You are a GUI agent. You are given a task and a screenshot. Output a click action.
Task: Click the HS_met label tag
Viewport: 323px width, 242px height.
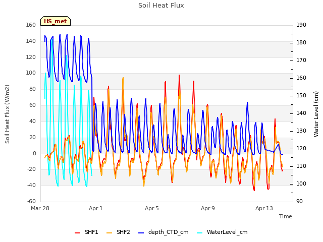(56, 21)
